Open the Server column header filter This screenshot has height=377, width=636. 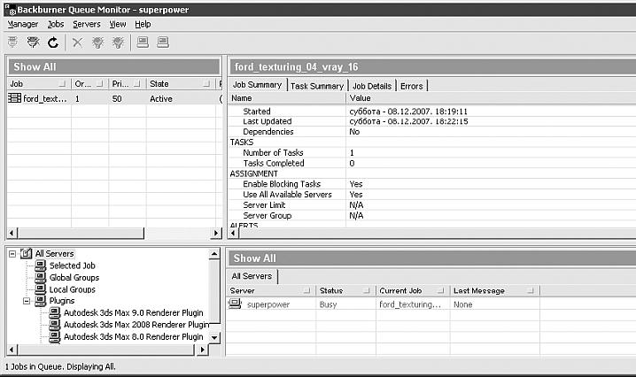coord(307,290)
